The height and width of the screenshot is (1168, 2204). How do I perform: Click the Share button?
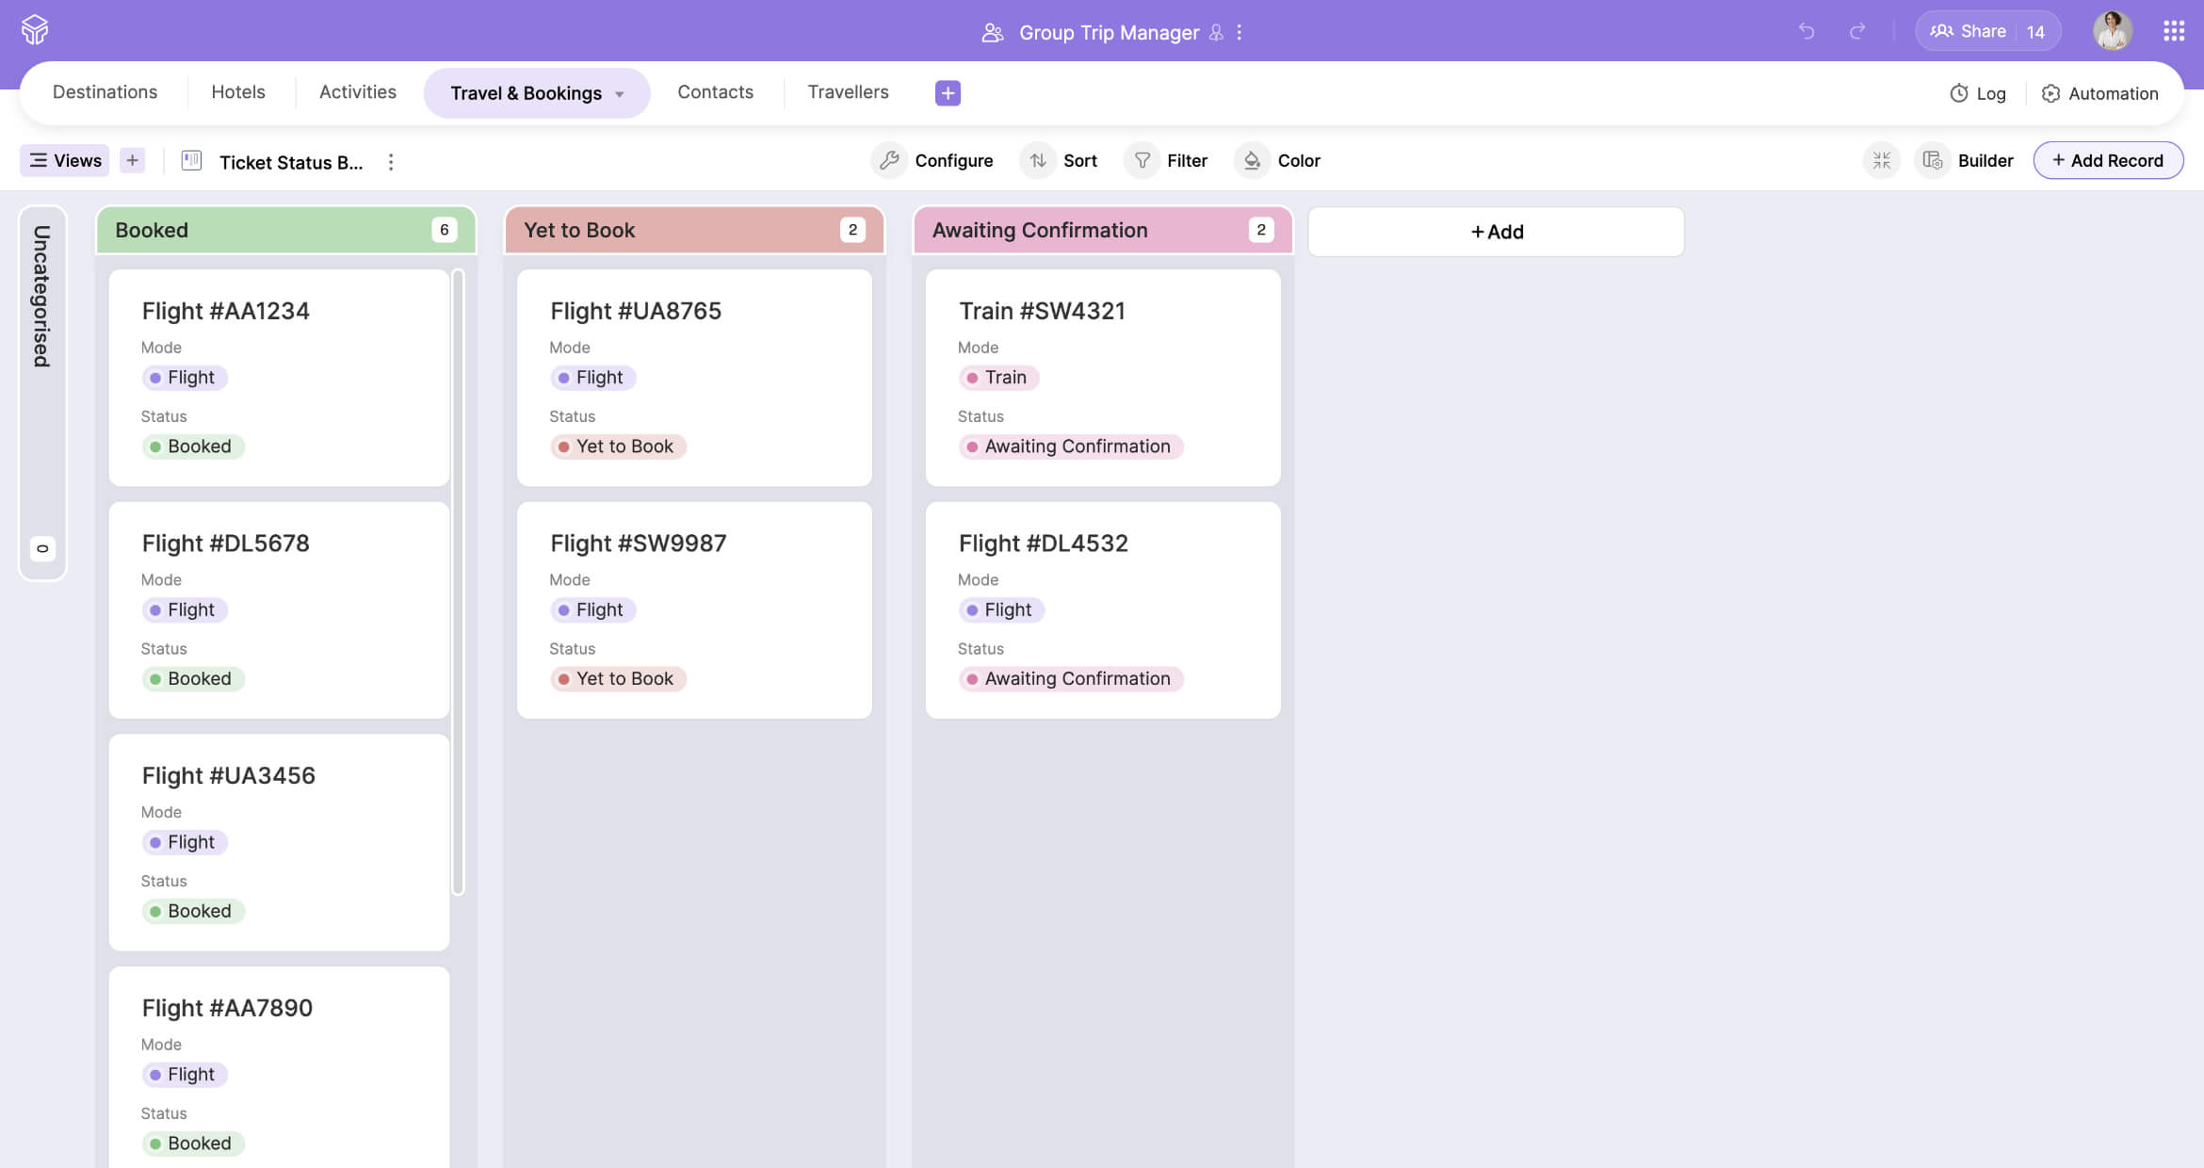(1968, 31)
